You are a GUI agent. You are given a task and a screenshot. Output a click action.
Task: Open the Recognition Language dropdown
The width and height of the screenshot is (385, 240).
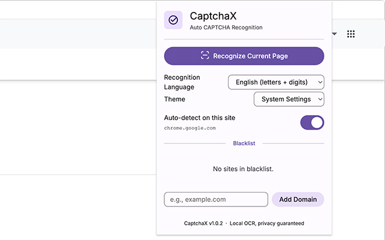[276, 82]
